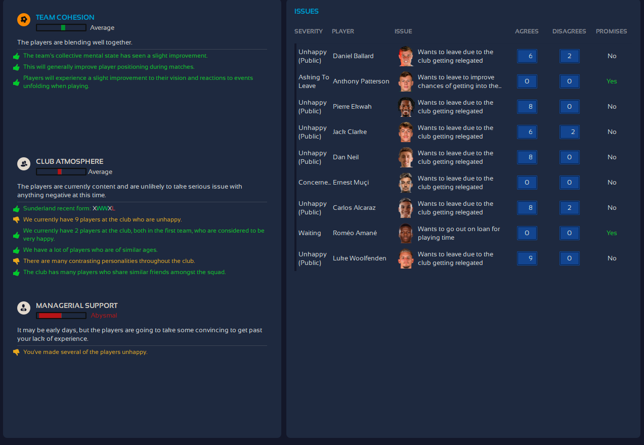Click thumbs-down icon beside unhappy players note
The width and height of the screenshot is (644, 445).
16,219
